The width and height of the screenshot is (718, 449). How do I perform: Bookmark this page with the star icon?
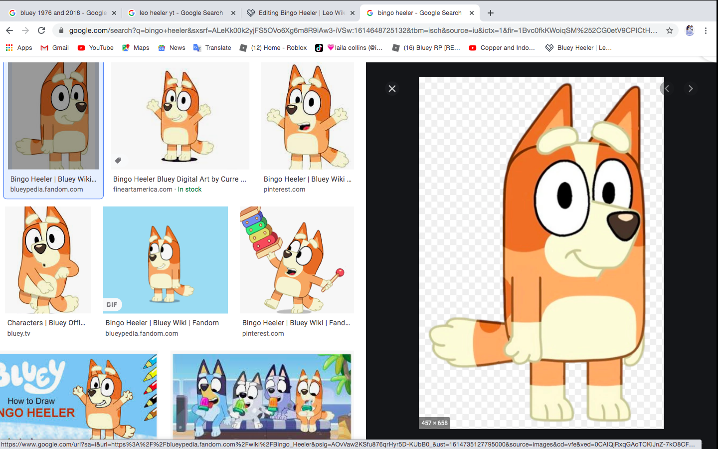pos(670,30)
